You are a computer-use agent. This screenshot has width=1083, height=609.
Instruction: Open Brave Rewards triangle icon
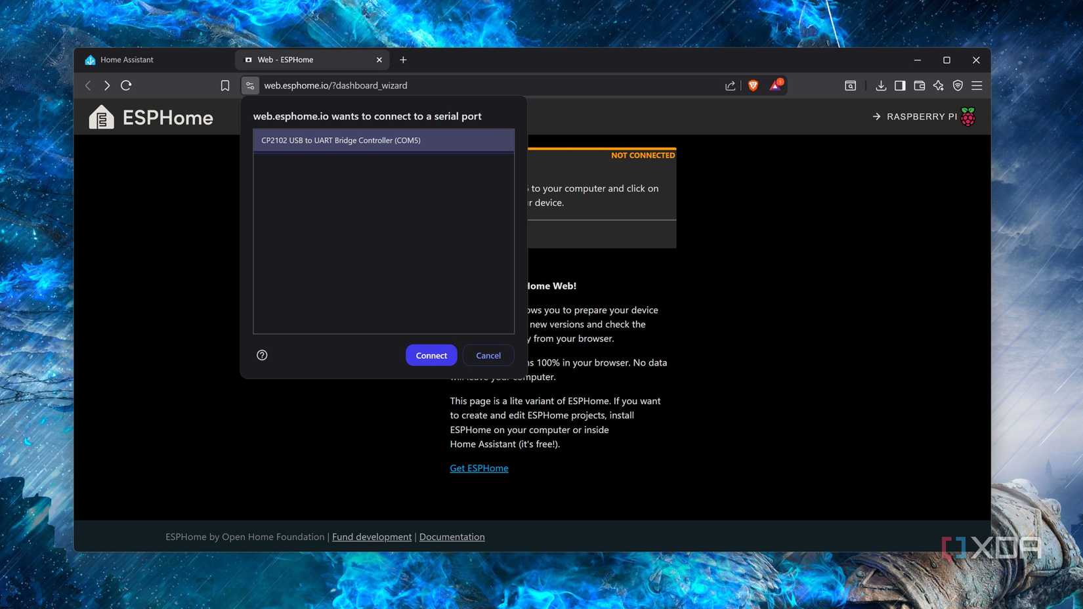(776, 85)
